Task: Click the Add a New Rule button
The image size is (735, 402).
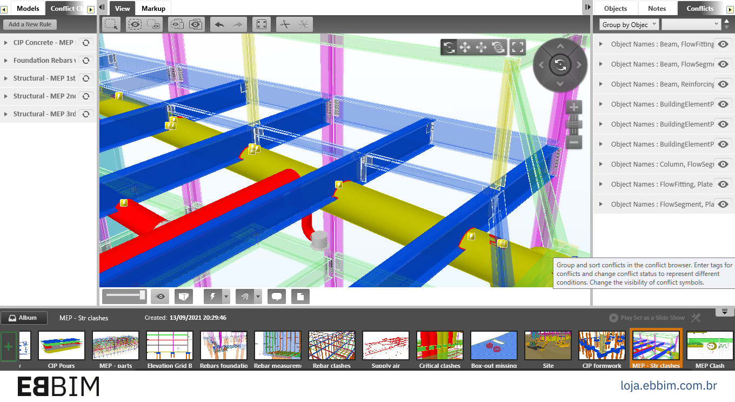Action: pos(30,24)
